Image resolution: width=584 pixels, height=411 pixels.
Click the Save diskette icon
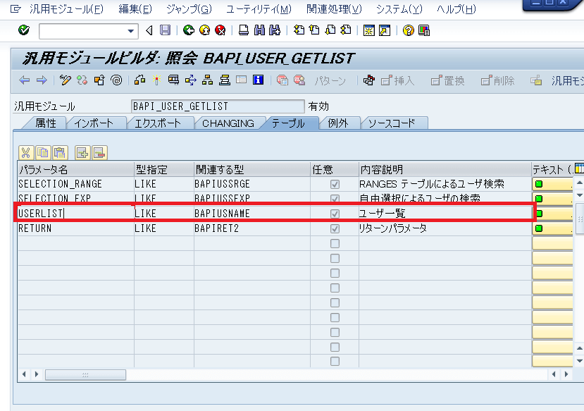(x=165, y=30)
